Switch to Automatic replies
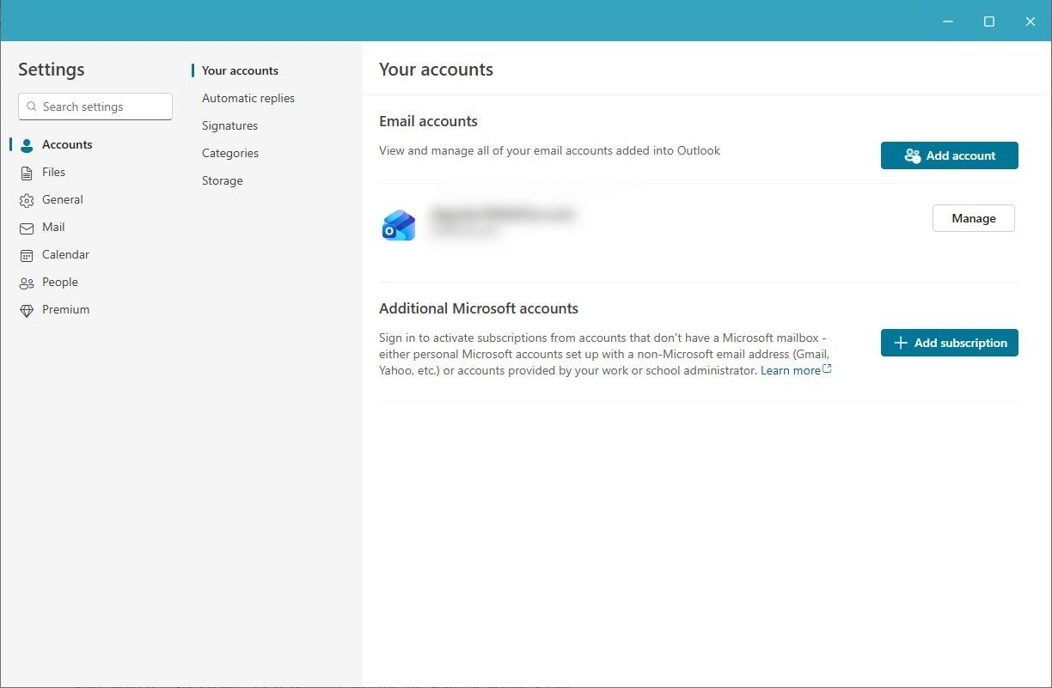Image resolution: width=1052 pixels, height=688 pixels. pos(248,98)
